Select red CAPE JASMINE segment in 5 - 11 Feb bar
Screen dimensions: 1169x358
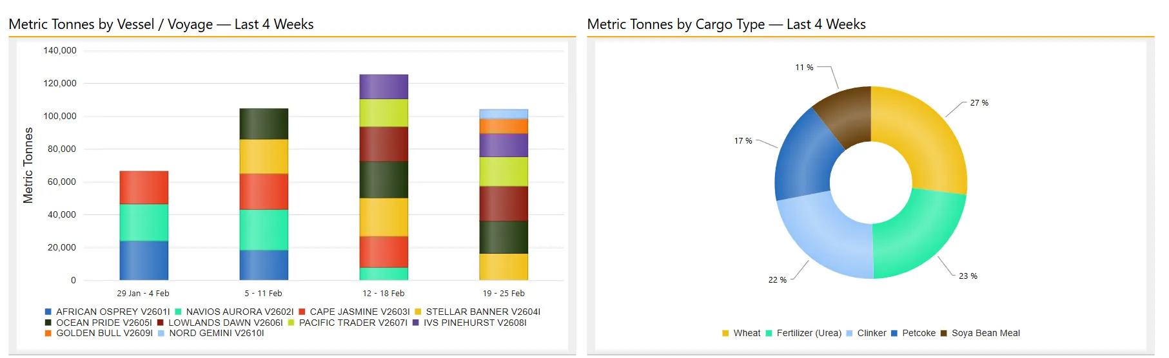264,192
